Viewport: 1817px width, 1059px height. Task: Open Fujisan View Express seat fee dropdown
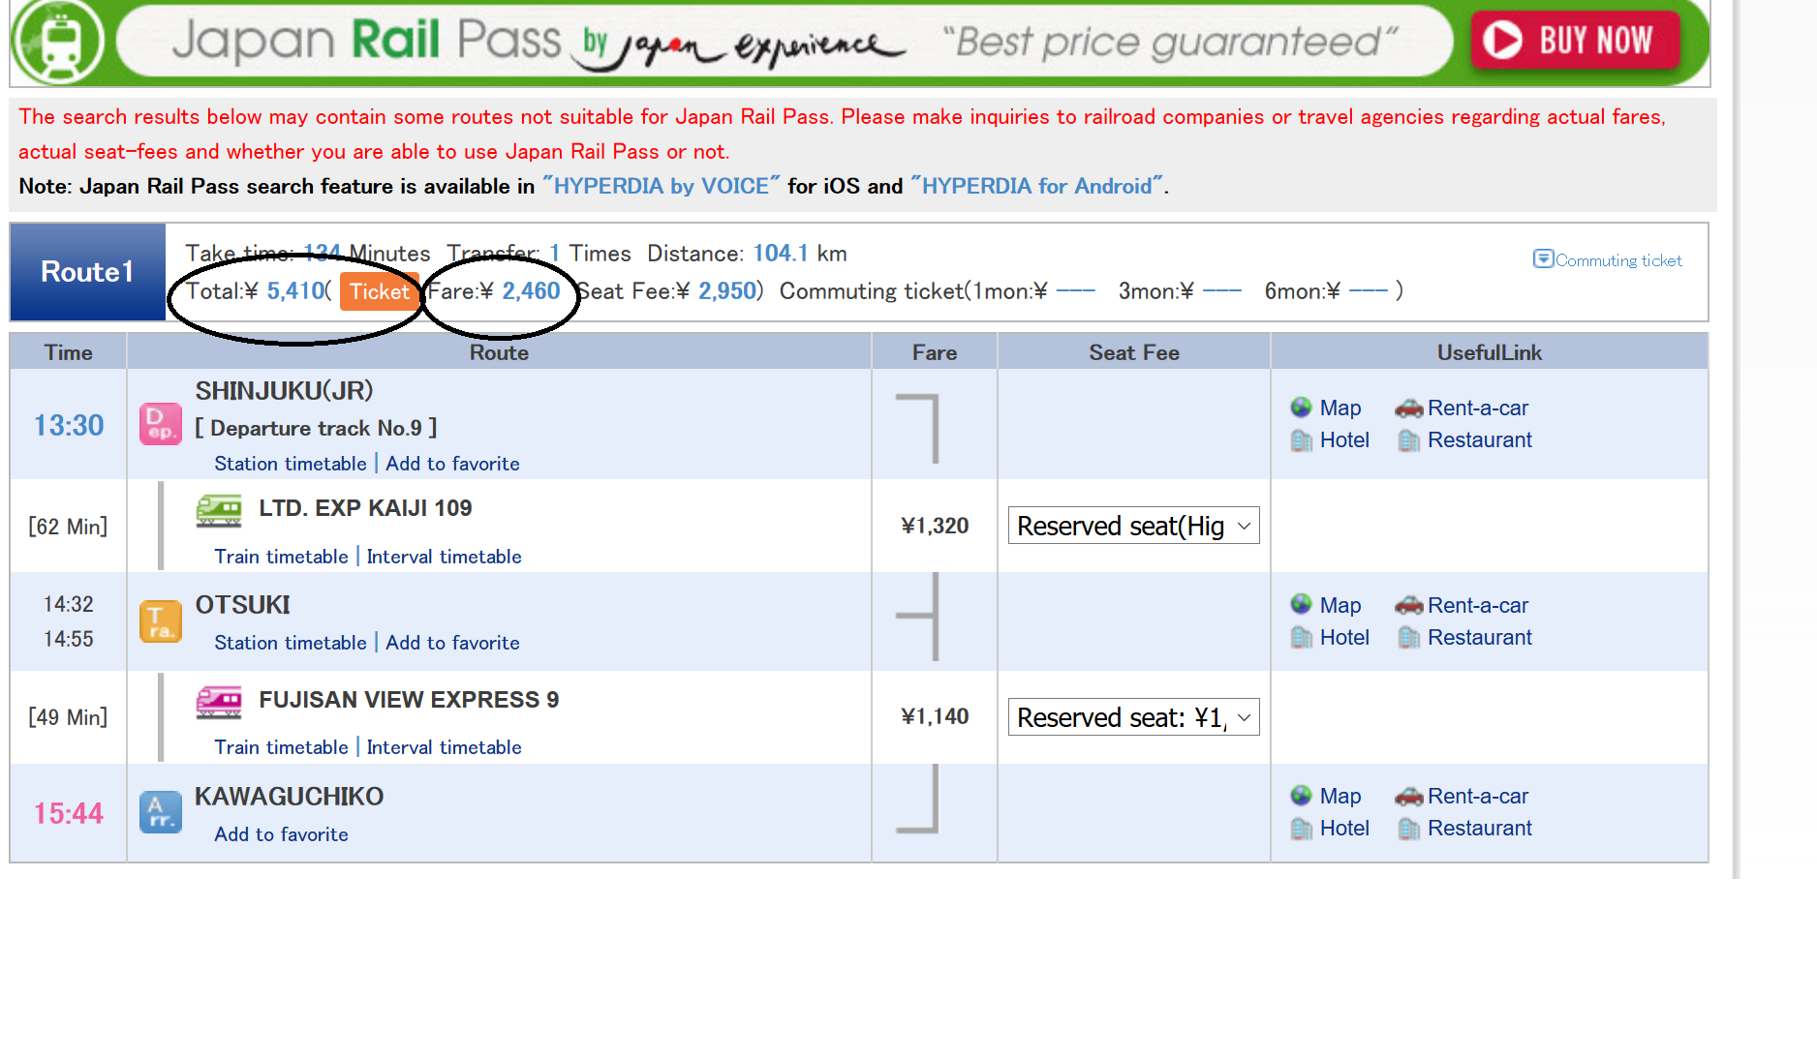1133,717
